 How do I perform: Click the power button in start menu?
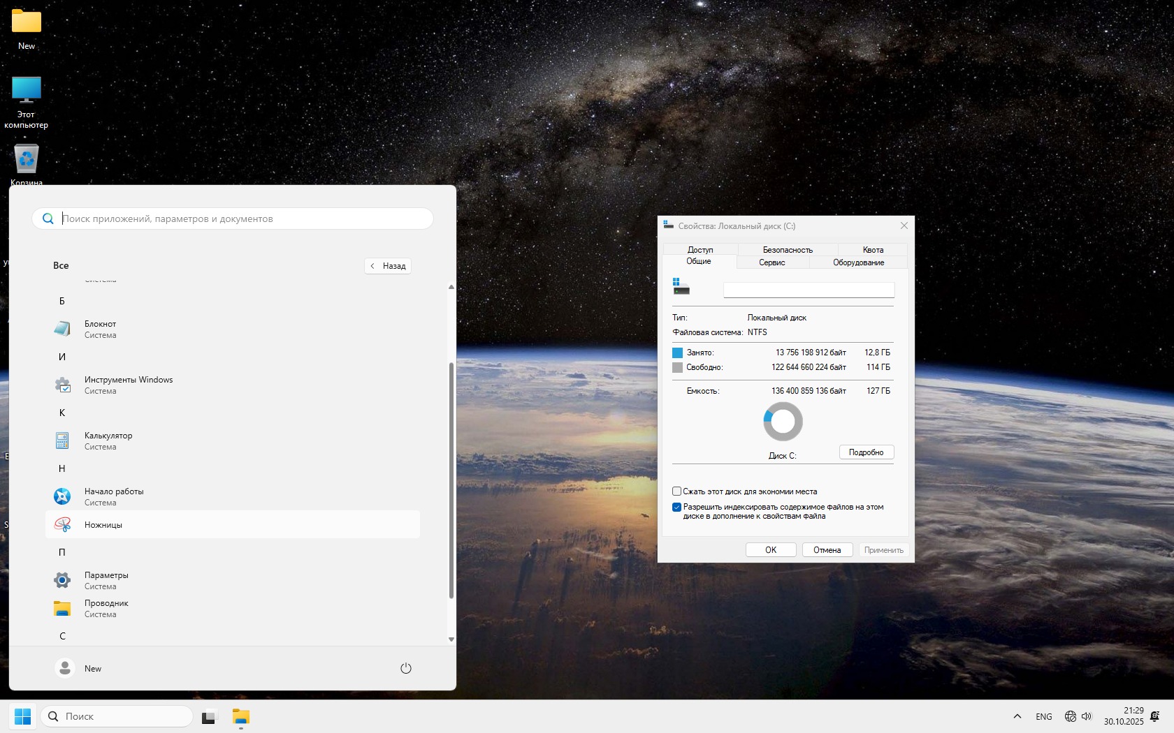(405, 668)
